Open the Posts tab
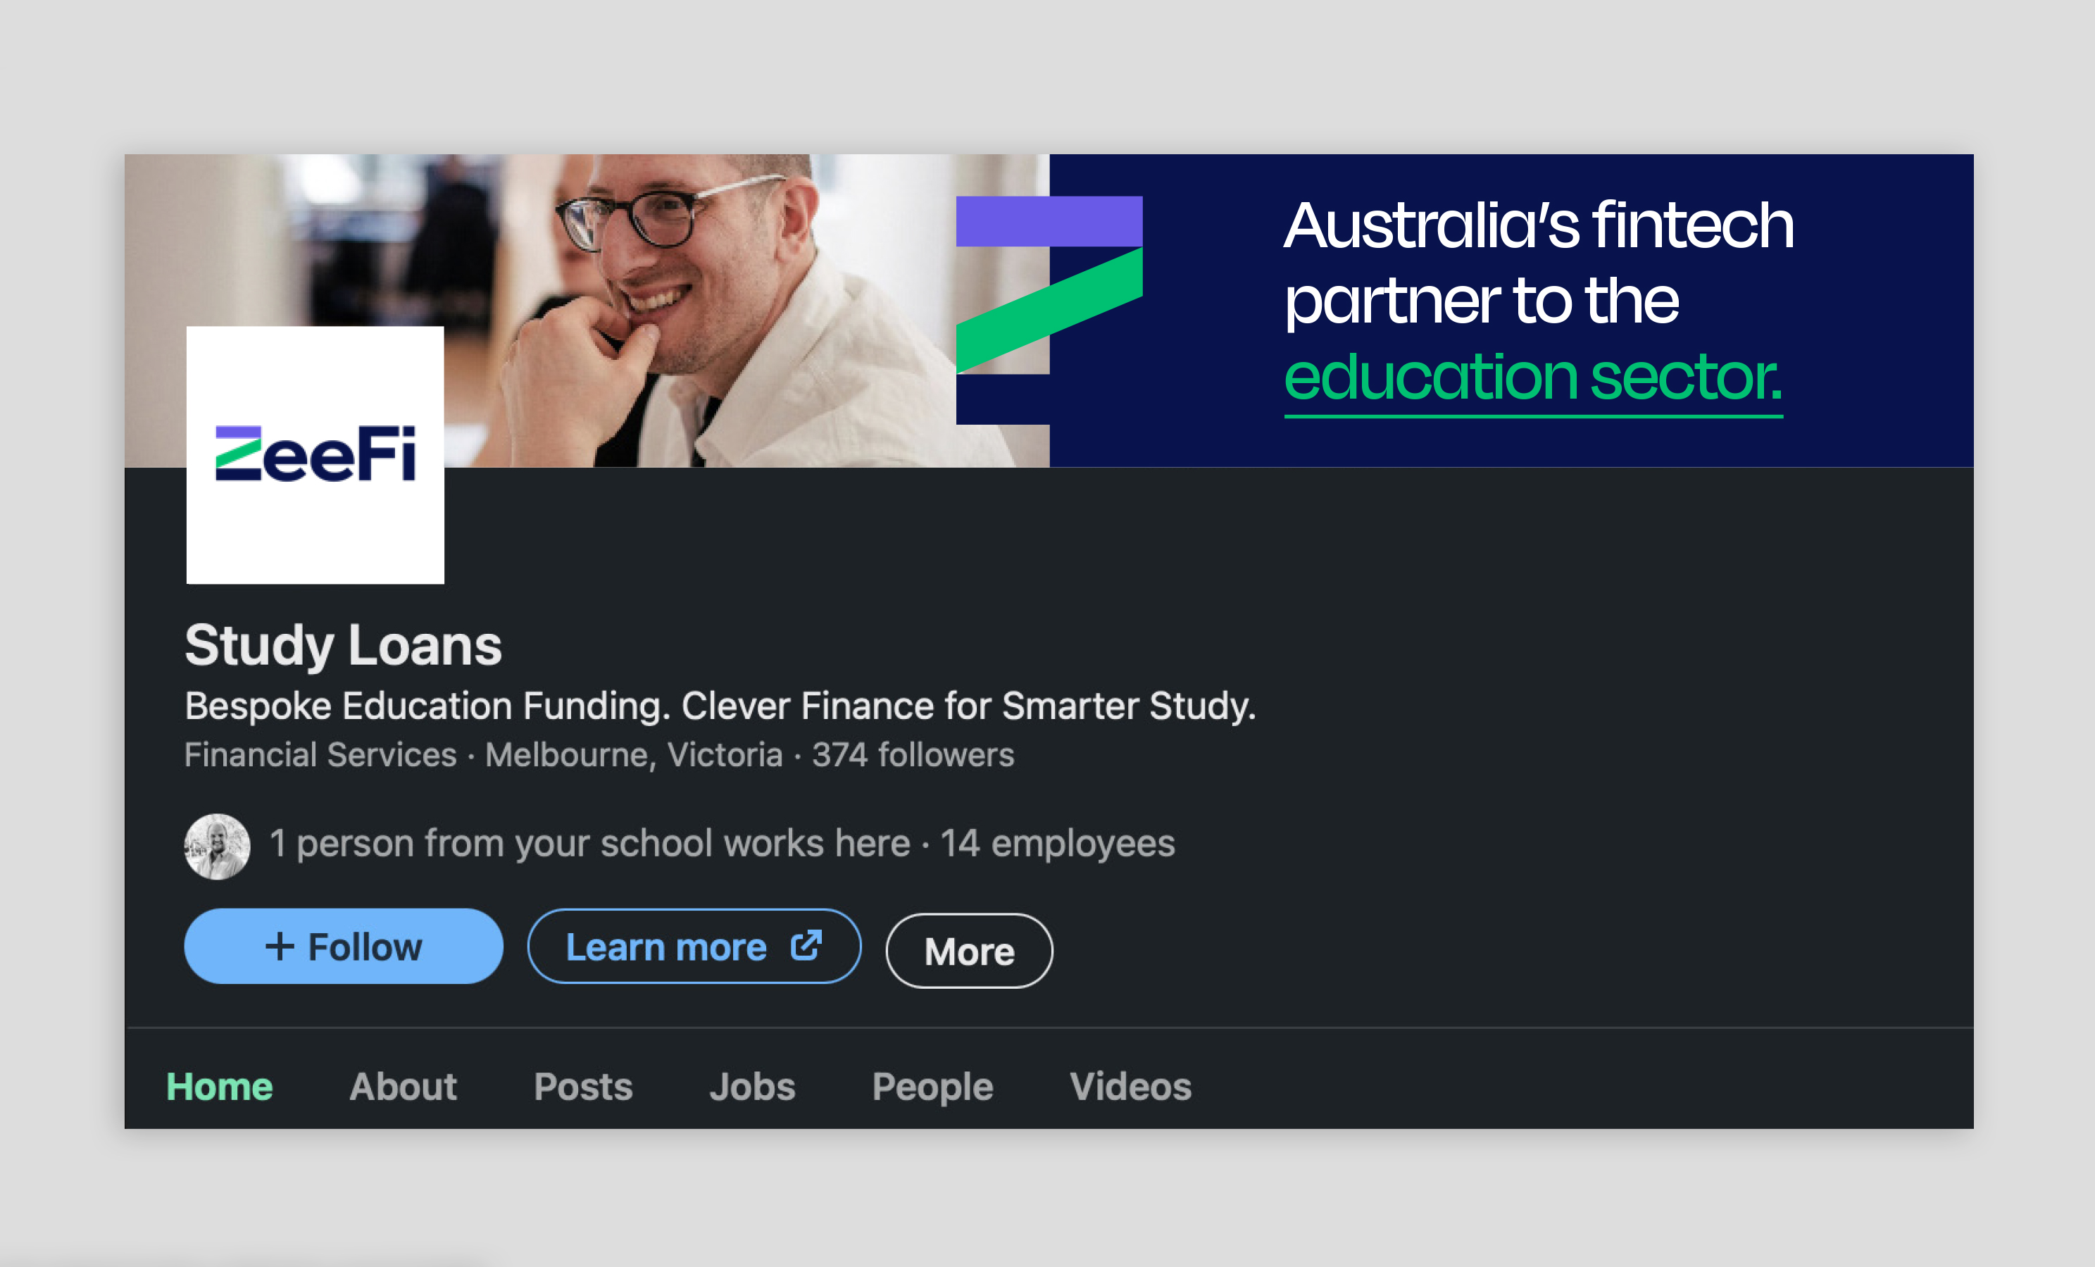Screen dimensions: 2095x1267 (583, 1087)
